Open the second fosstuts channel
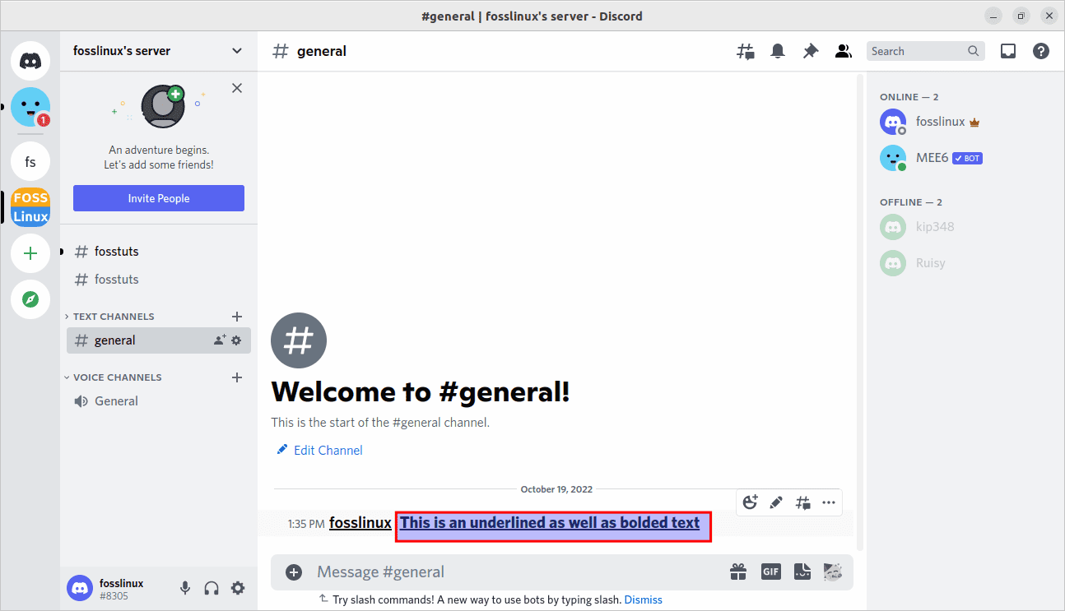The width and height of the screenshot is (1065, 611). 159,280
